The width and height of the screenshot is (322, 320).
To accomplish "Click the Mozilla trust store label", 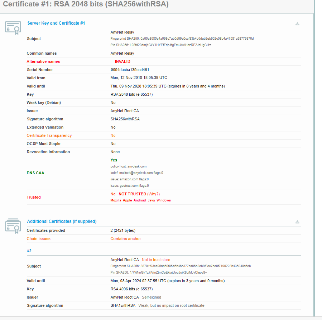I will click(116, 200).
